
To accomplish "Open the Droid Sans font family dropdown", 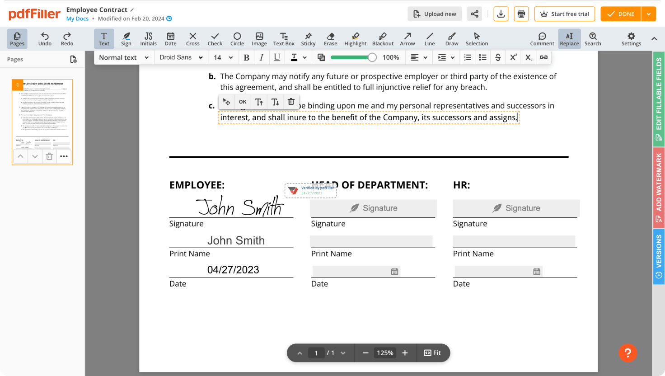I will 181,57.
